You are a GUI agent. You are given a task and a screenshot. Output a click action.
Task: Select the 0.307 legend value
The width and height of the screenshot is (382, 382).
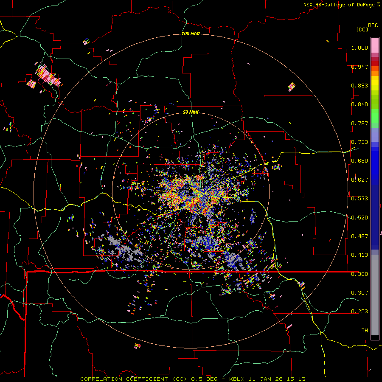360,293
